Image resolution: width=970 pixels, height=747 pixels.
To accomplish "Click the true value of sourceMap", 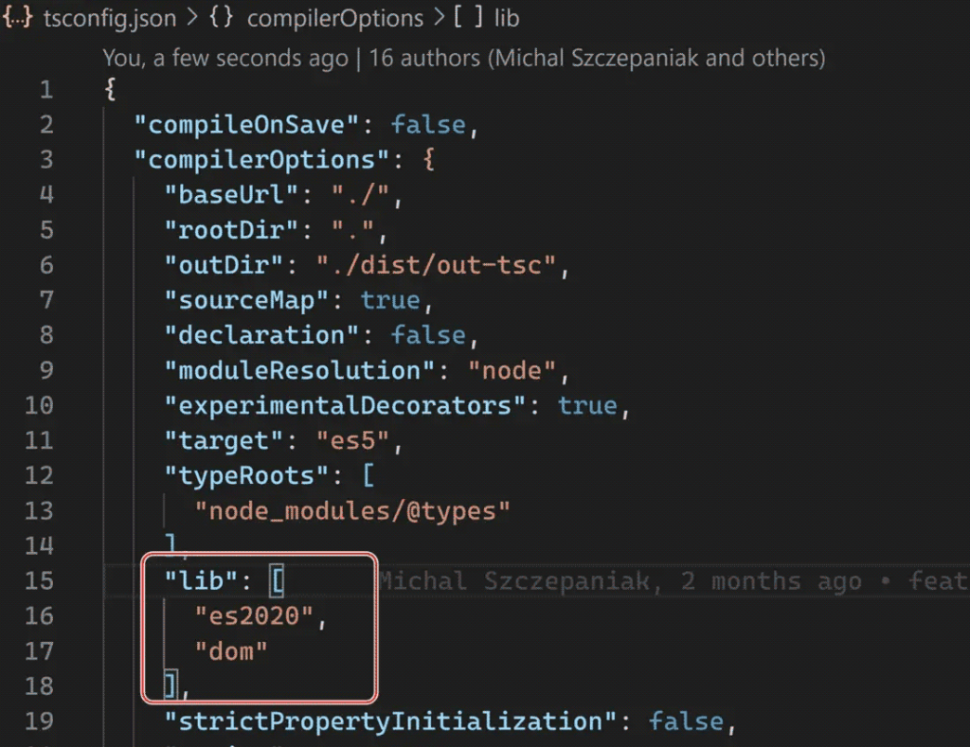I will (391, 300).
